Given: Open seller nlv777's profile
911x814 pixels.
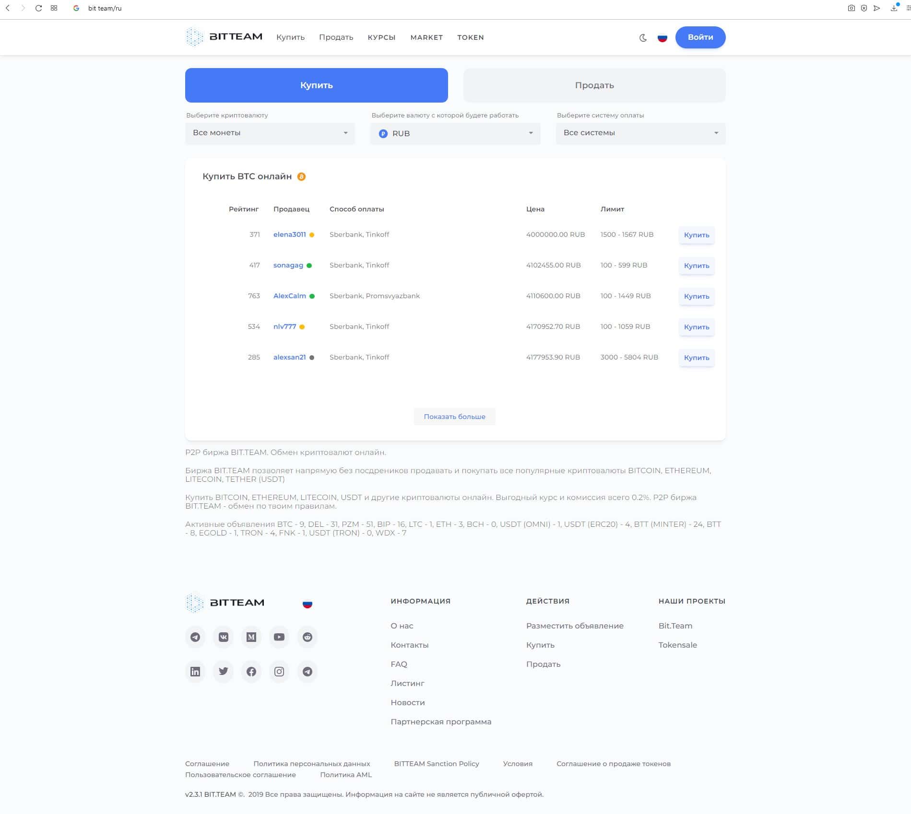Looking at the screenshot, I should 285,326.
